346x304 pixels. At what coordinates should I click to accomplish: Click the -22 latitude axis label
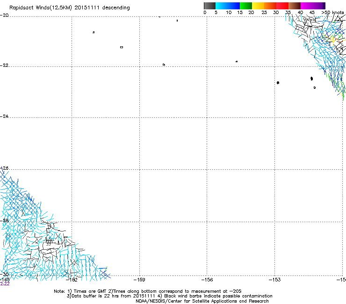click(x=4, y=65)
